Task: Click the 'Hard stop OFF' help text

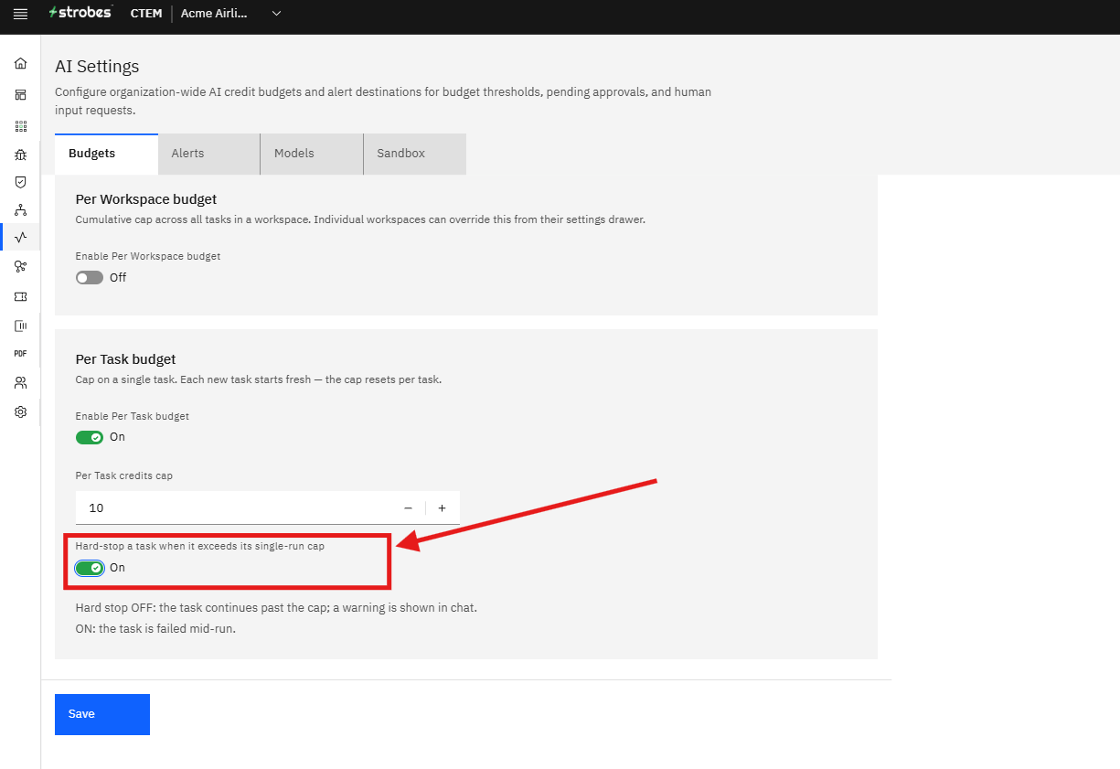Action: (x=276, y=607)
